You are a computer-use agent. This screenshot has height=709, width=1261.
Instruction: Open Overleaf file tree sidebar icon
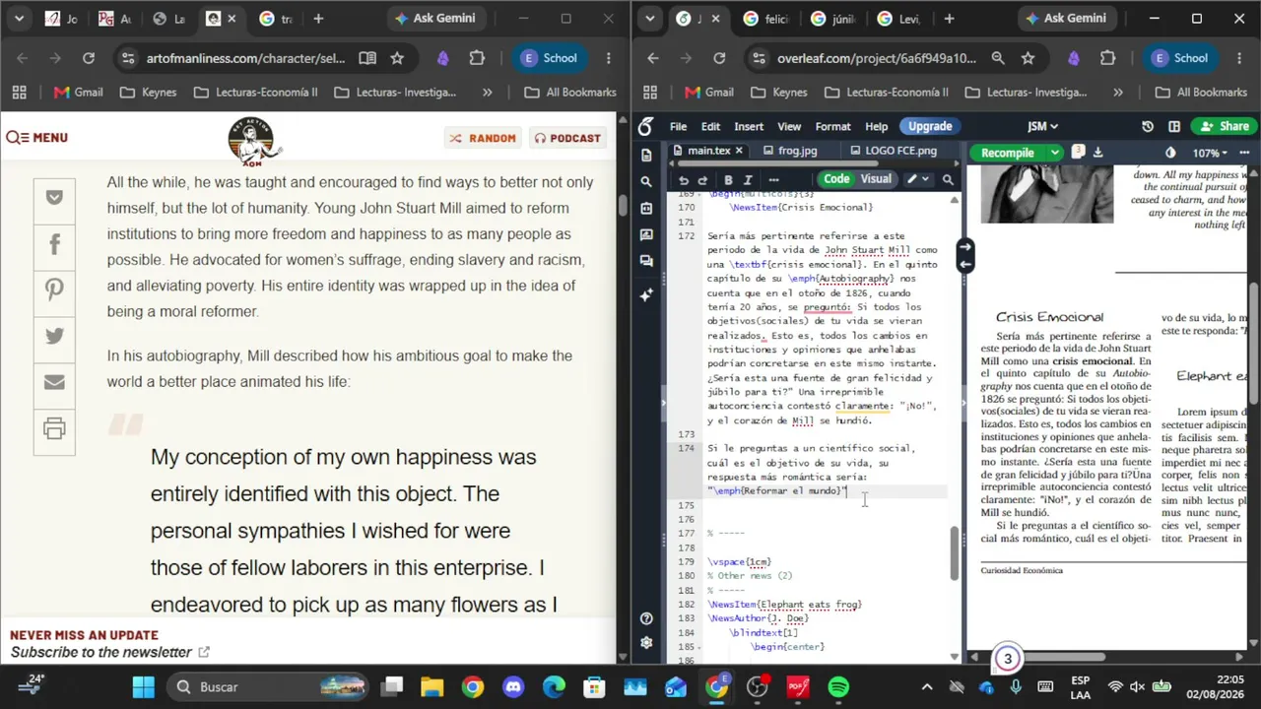(646, 156)
